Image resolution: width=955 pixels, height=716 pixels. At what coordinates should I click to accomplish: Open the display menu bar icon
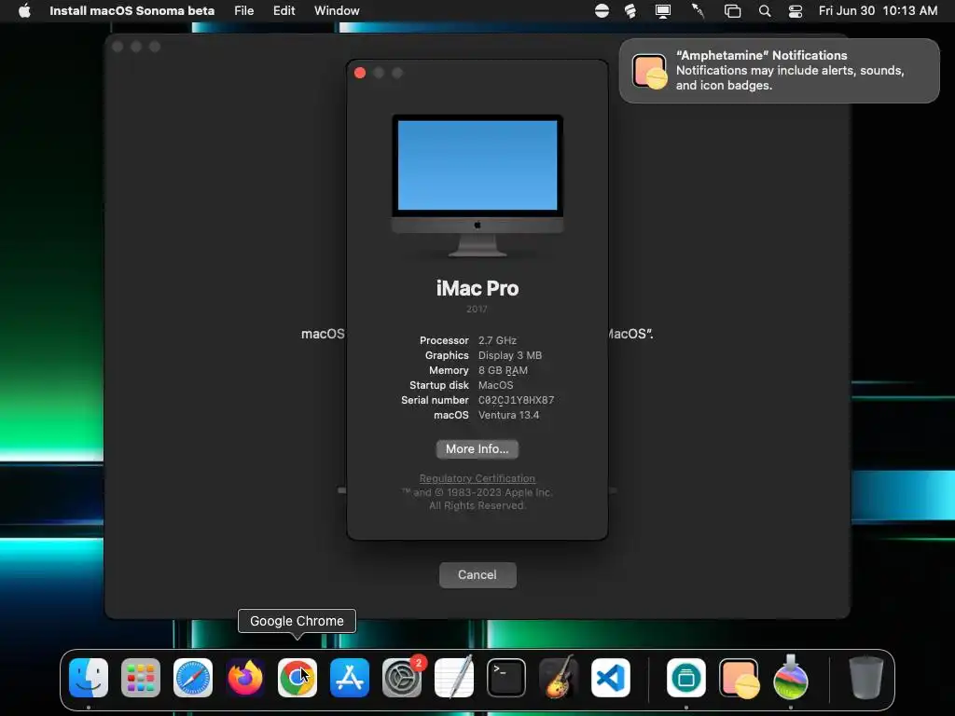[663, 11]
